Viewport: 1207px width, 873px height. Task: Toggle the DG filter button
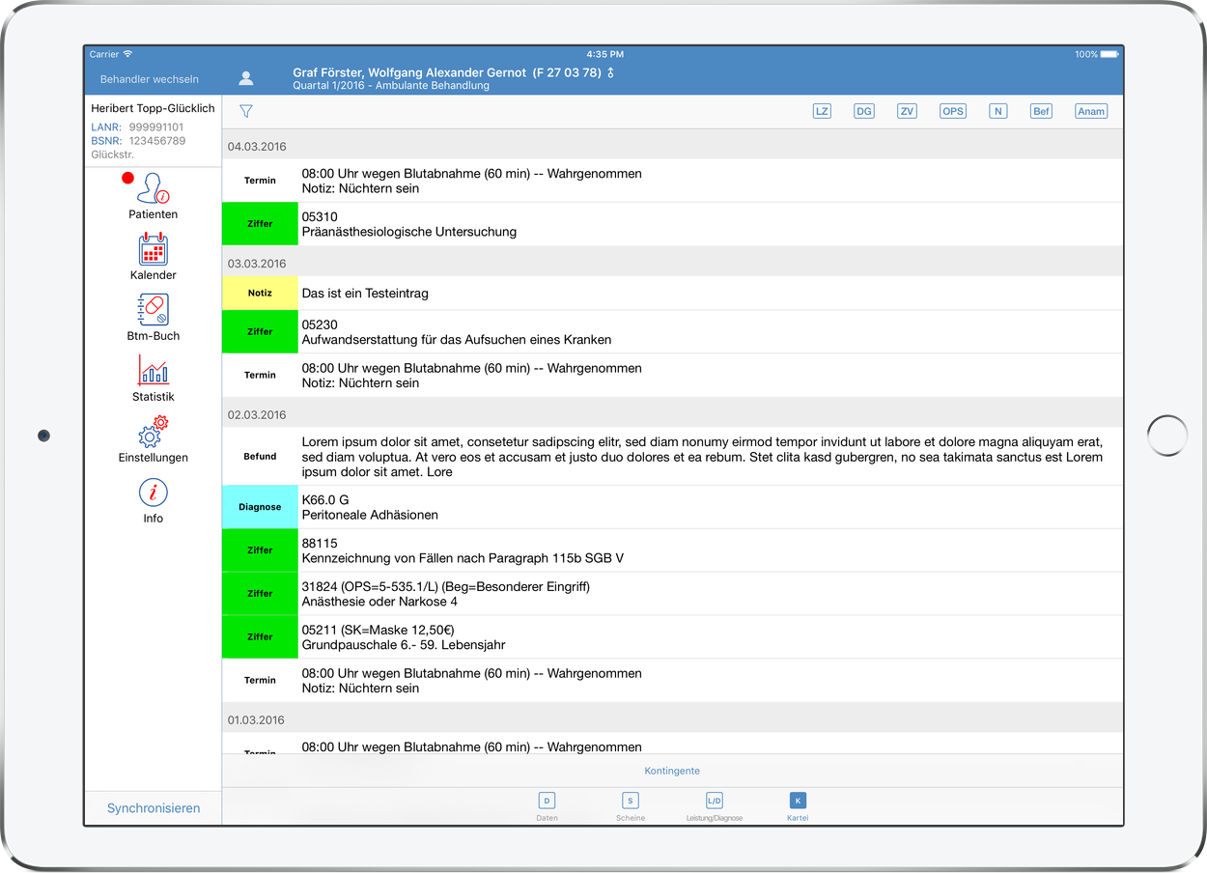(864, 111)
